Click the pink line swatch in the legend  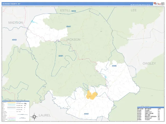[11, 118]
